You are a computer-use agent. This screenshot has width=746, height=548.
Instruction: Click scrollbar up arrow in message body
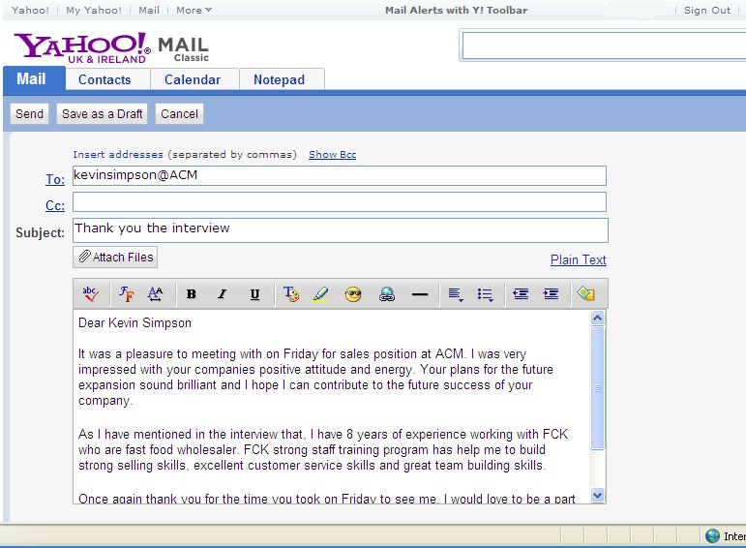point(598,318)
